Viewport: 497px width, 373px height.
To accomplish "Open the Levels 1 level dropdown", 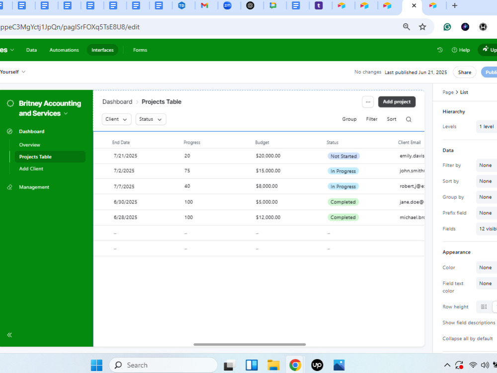I will click(x=487, y=126).
